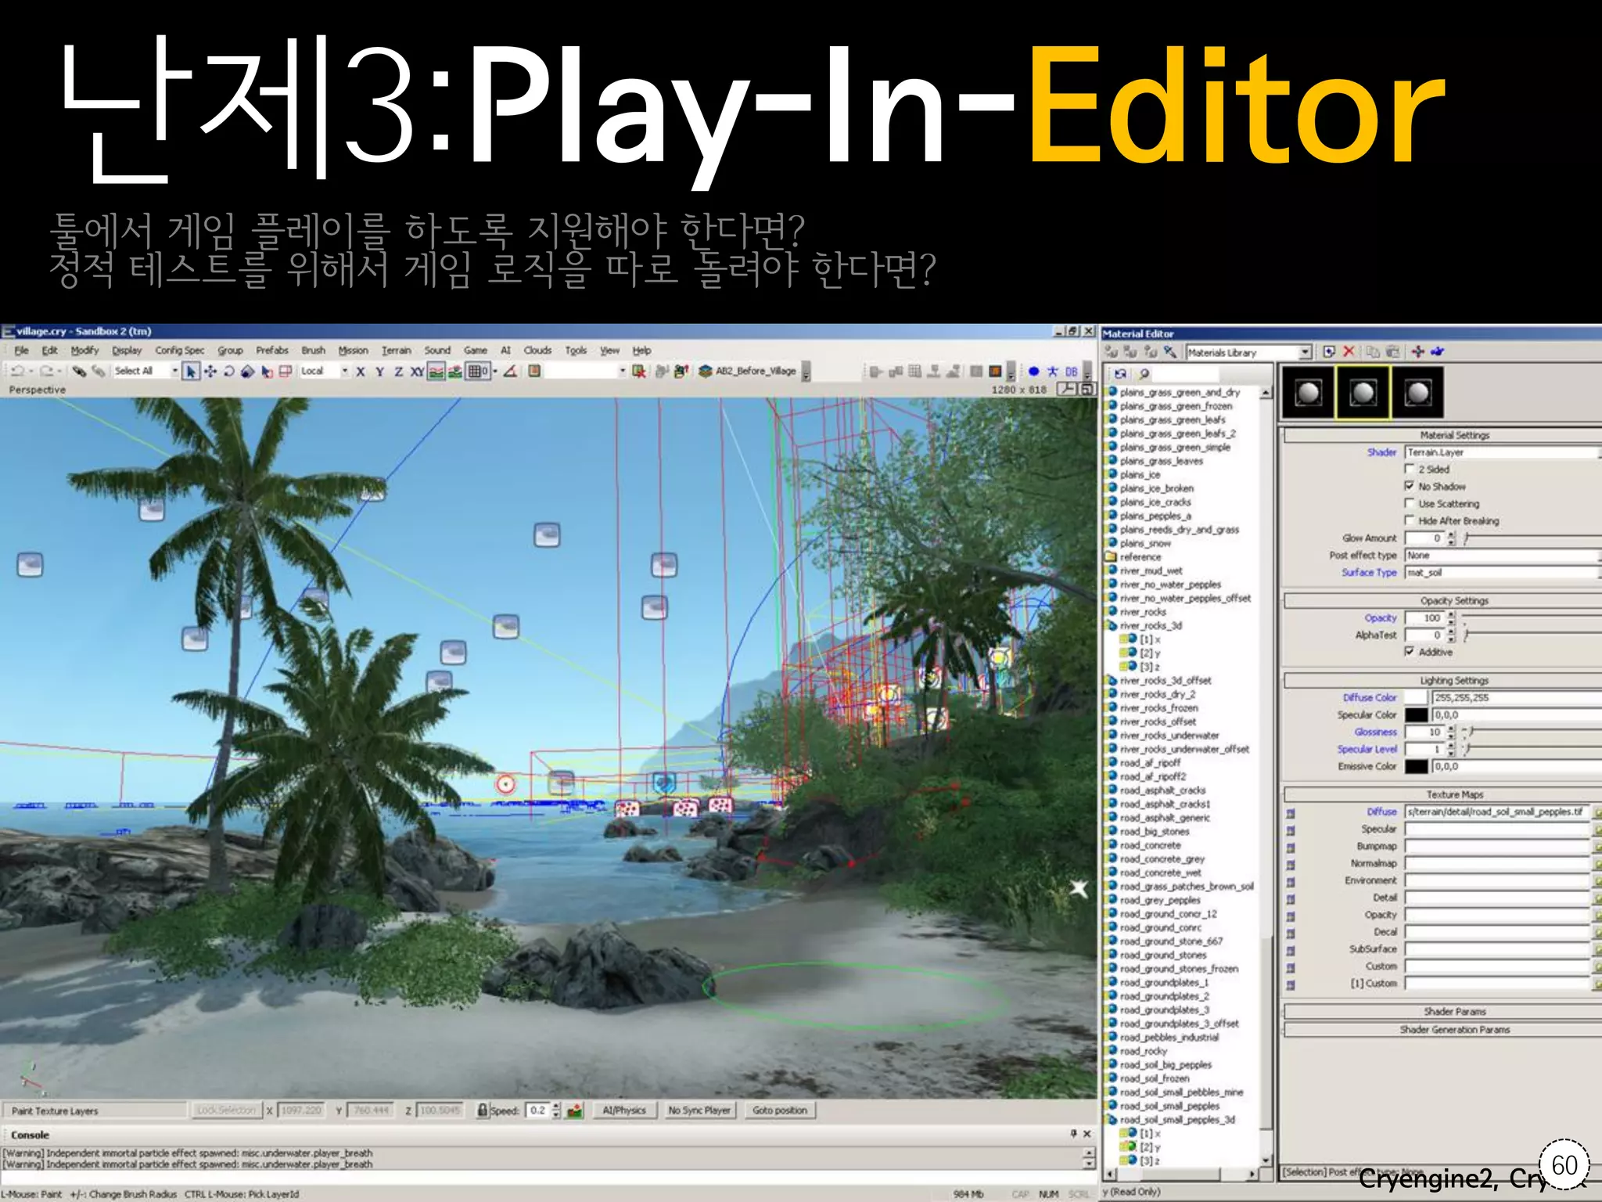The width and height of the screenshot is (1602, 1202).
Task: Toggle the Additive checkbox
Action: click(x=1410, y=652)
